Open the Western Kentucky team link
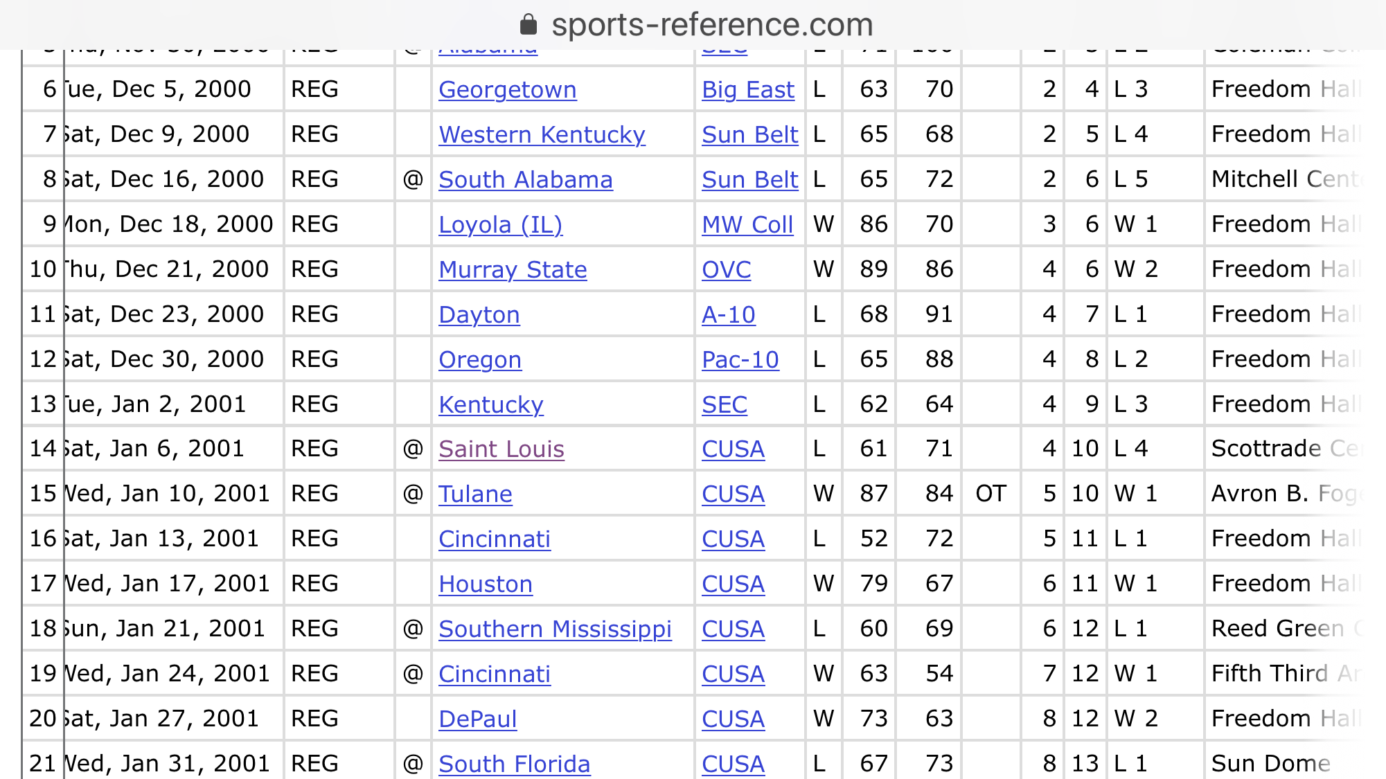The image size is (1386, 779). pyautogui.click(x=542, y=134)
